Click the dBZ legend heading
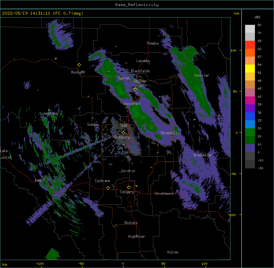Screen dimensions: 274x268 click(257, 17)
